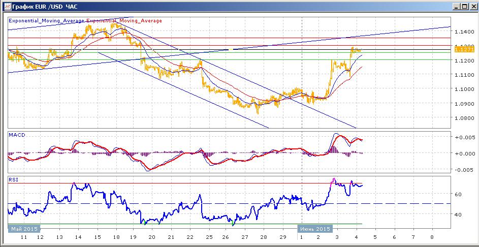
Task: Select the Июнь 2015 month marker
Action: point(314,229)
